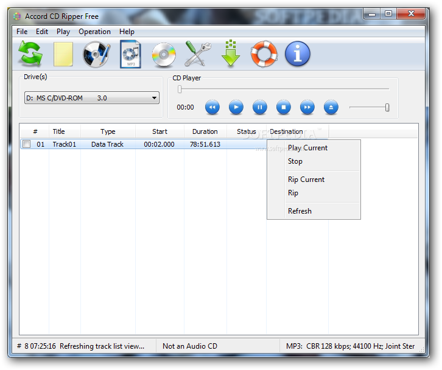
Task: Choose Play Current from context menu
Action: [x=314, y=148]
